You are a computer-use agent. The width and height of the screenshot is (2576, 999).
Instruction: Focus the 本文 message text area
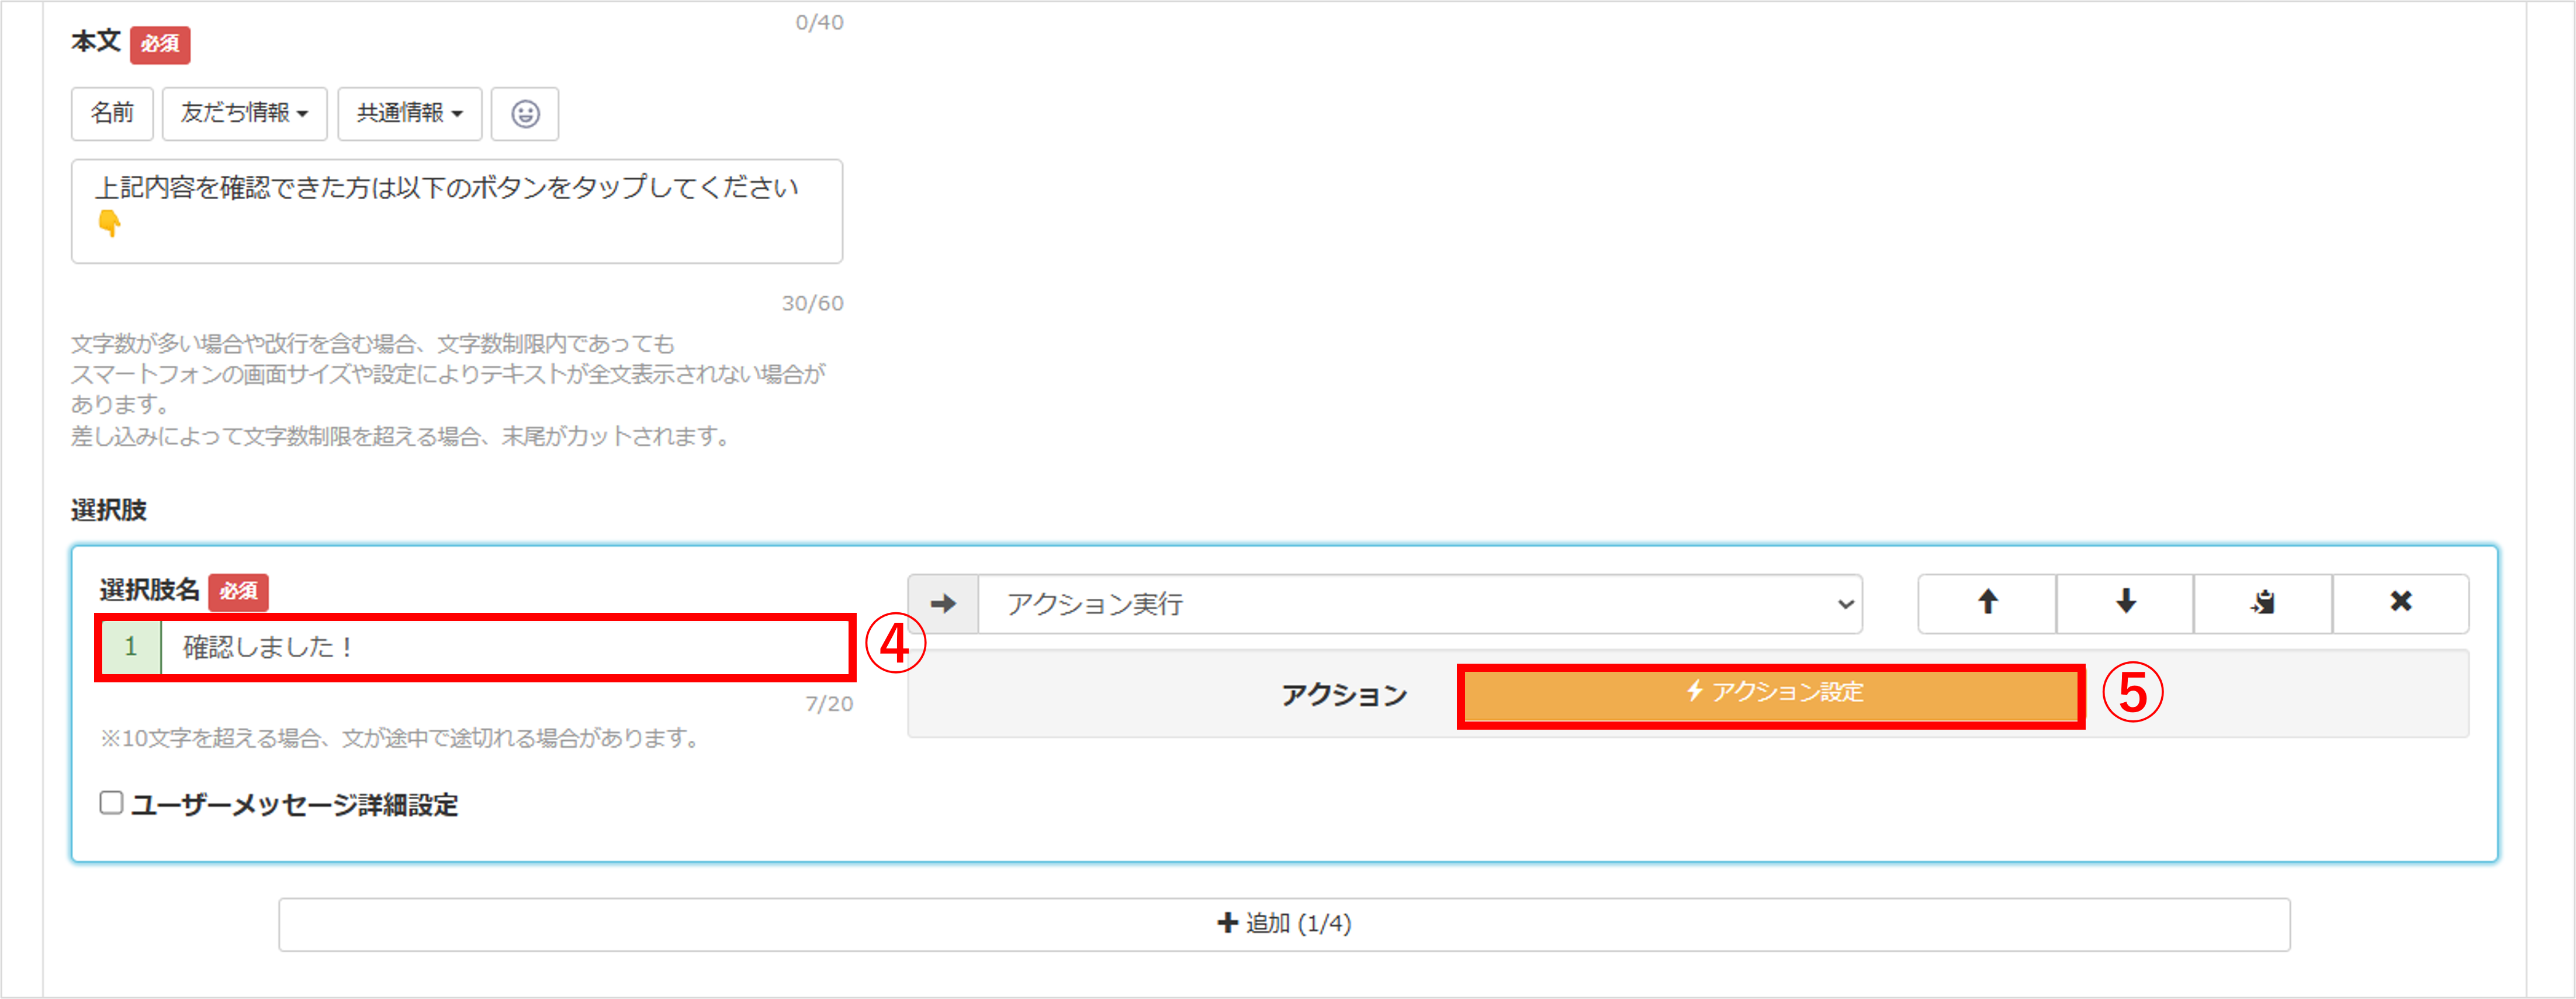[456, 211]
